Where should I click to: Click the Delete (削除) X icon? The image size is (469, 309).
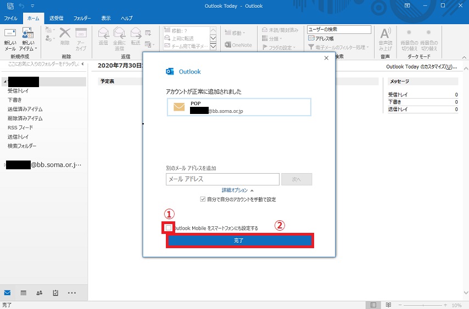[x=65, y=33]
